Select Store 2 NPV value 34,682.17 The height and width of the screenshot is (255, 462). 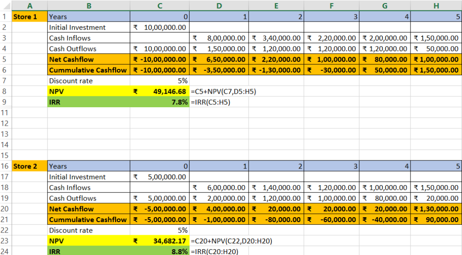click(160, 241)
